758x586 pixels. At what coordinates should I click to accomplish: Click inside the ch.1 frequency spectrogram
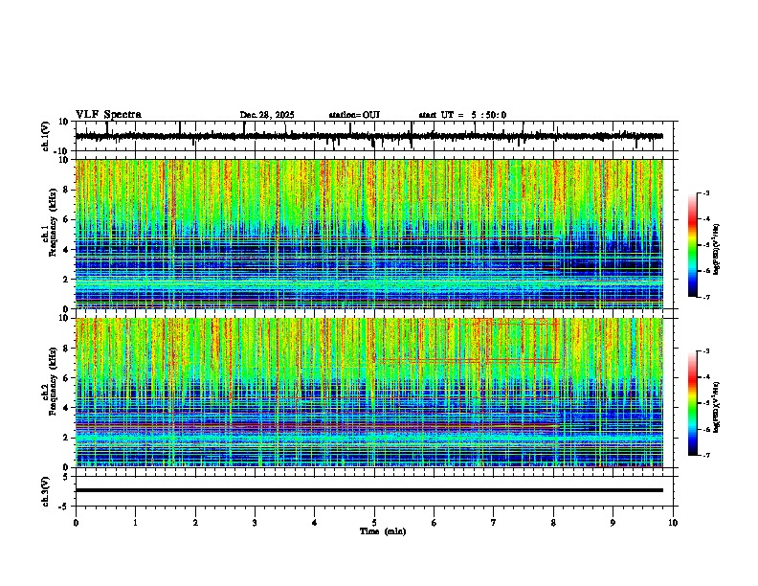[x=369, y=234]
